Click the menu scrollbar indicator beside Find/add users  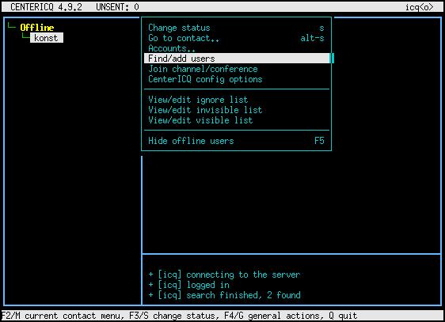pos(332,59)
